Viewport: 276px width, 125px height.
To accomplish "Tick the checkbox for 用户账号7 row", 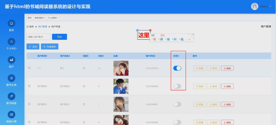I will click(29, 104).
